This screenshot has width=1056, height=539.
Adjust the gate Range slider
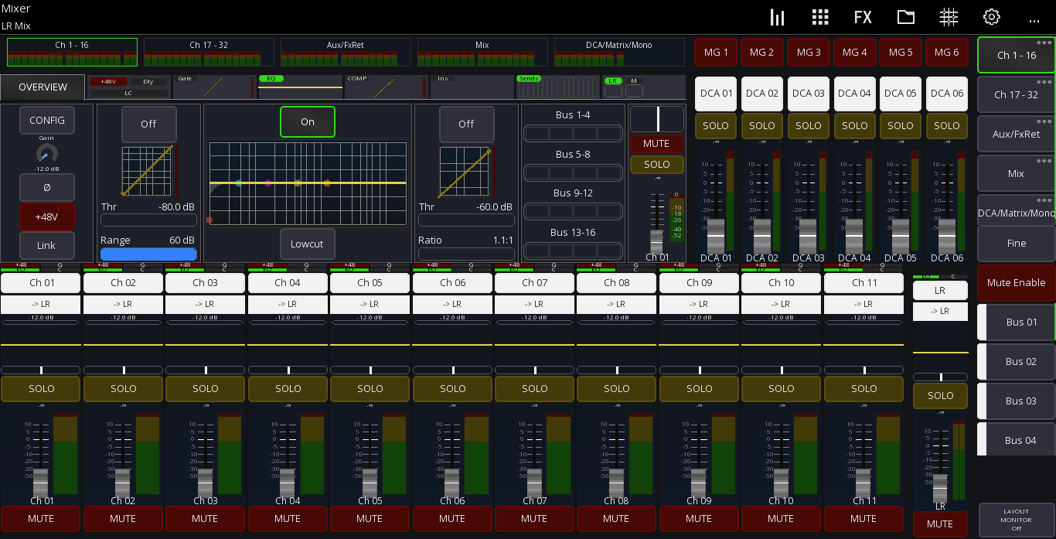pyautogui.click(x=148, y=254)
